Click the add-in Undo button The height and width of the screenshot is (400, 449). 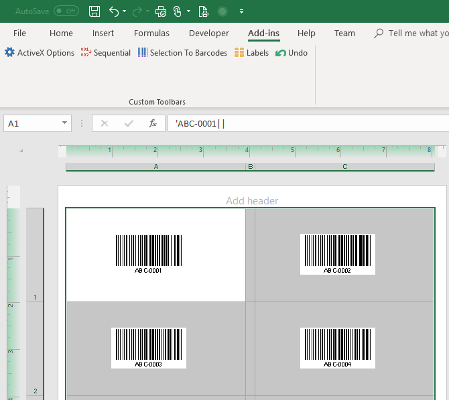[292, 53]
